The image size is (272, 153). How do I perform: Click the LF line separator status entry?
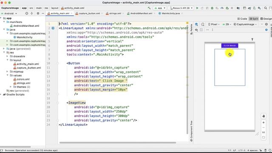[235, 150]
